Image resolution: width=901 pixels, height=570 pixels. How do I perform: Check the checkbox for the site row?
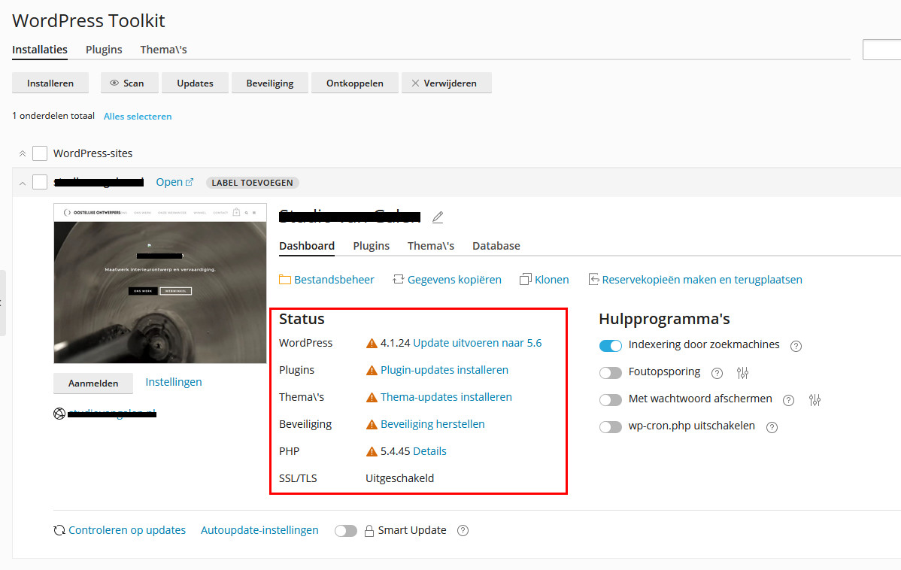tap(40, 182)
